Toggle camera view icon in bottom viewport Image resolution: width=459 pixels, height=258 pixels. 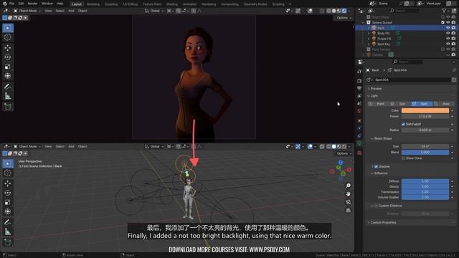pyautogui.click(x=348, y=202)
